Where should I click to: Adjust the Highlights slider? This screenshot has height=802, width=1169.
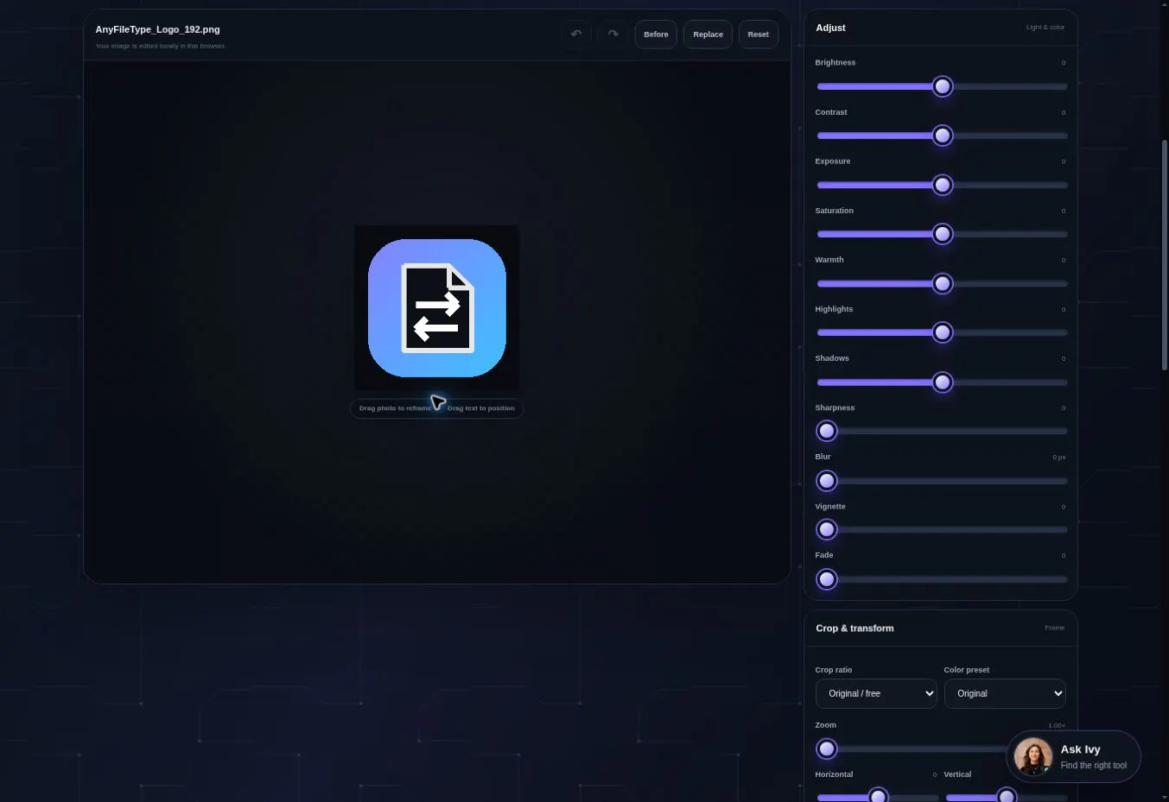click(943, 332)
